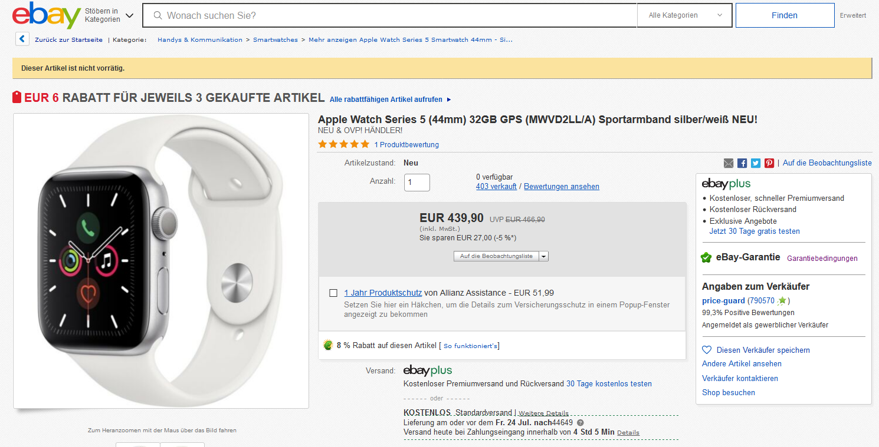Open Handys & Kommunikation breadcrumb
This screenshot has height=447, width=879.
200,40
